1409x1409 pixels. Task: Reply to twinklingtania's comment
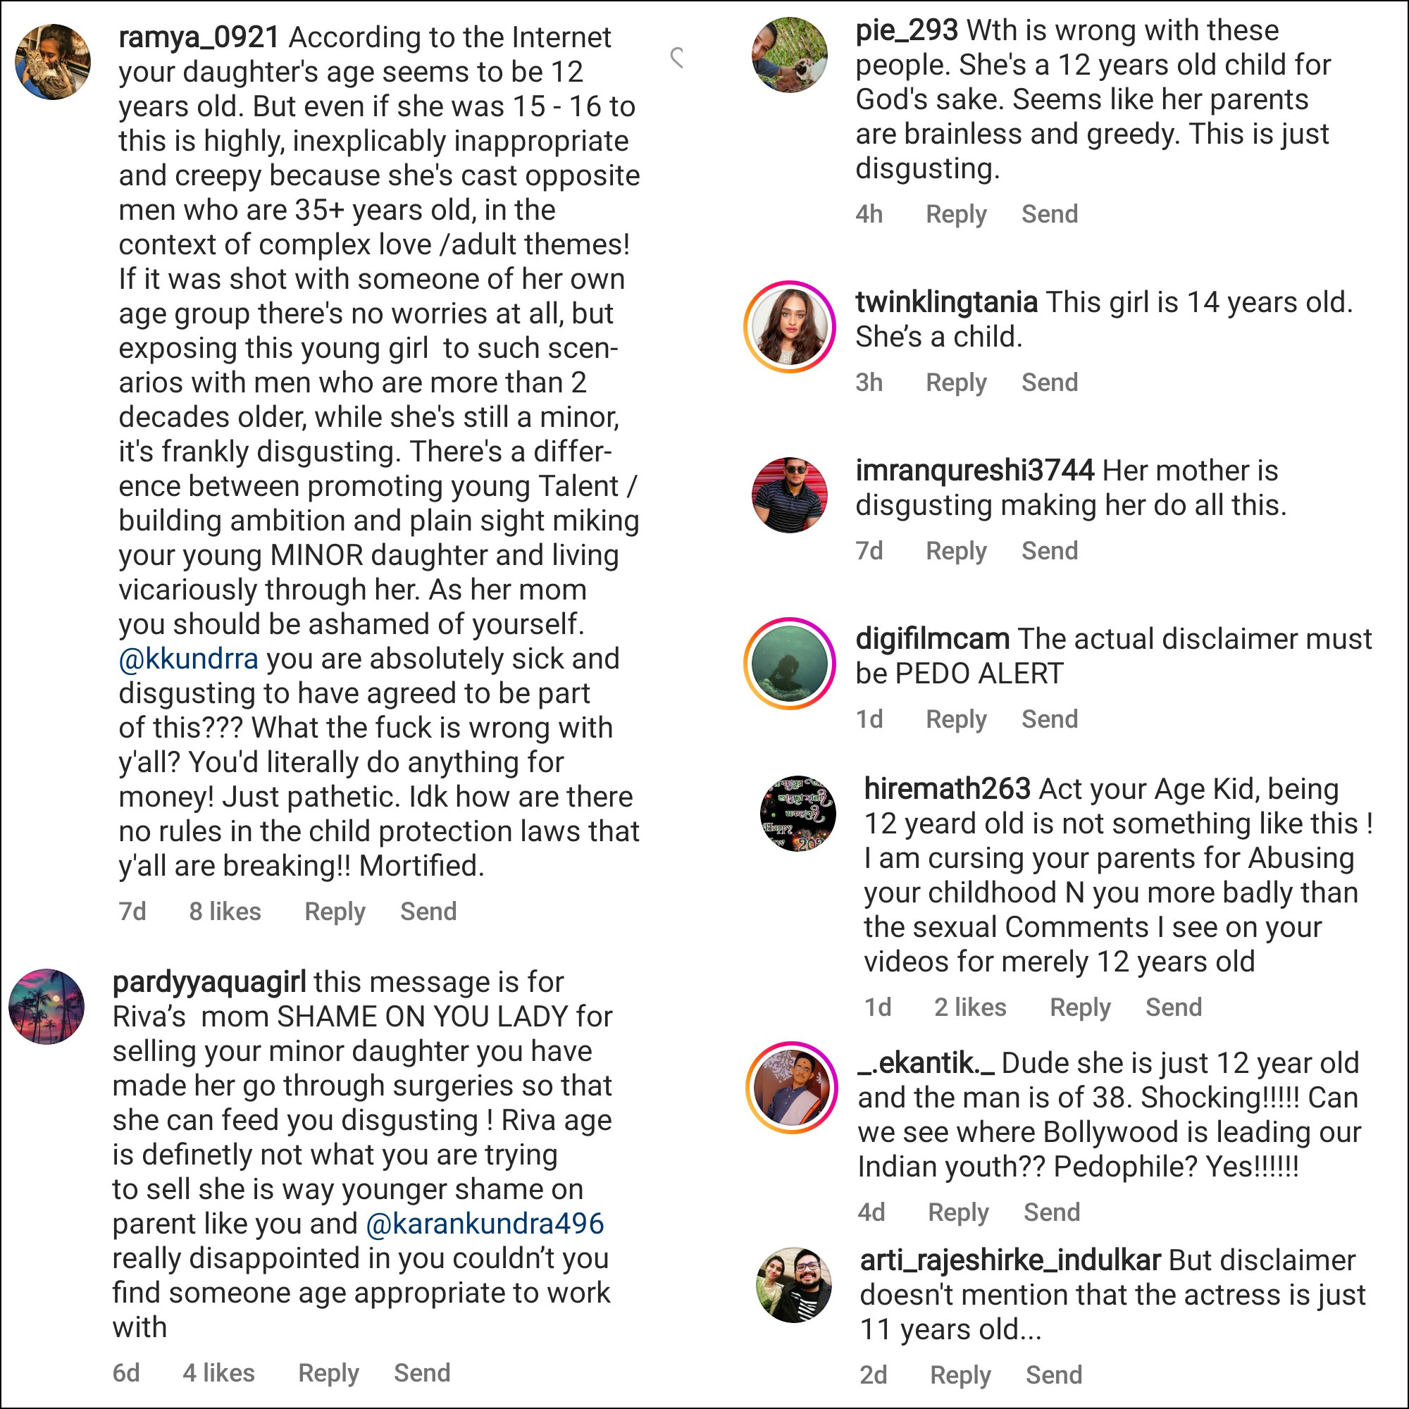pyautogui.click(x=956, y=382)
